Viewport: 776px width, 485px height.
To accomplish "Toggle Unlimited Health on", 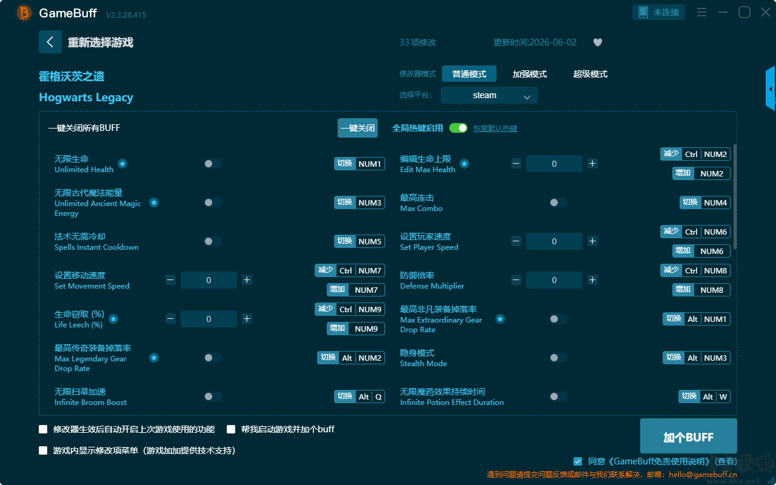I will tap(213, 164).
